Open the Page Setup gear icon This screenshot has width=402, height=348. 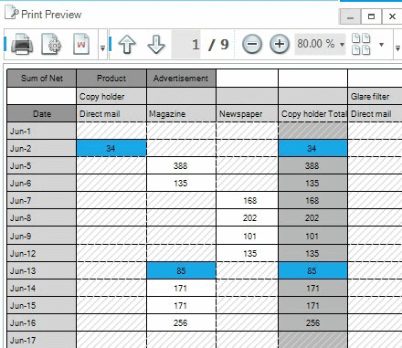tap(51, 45)
